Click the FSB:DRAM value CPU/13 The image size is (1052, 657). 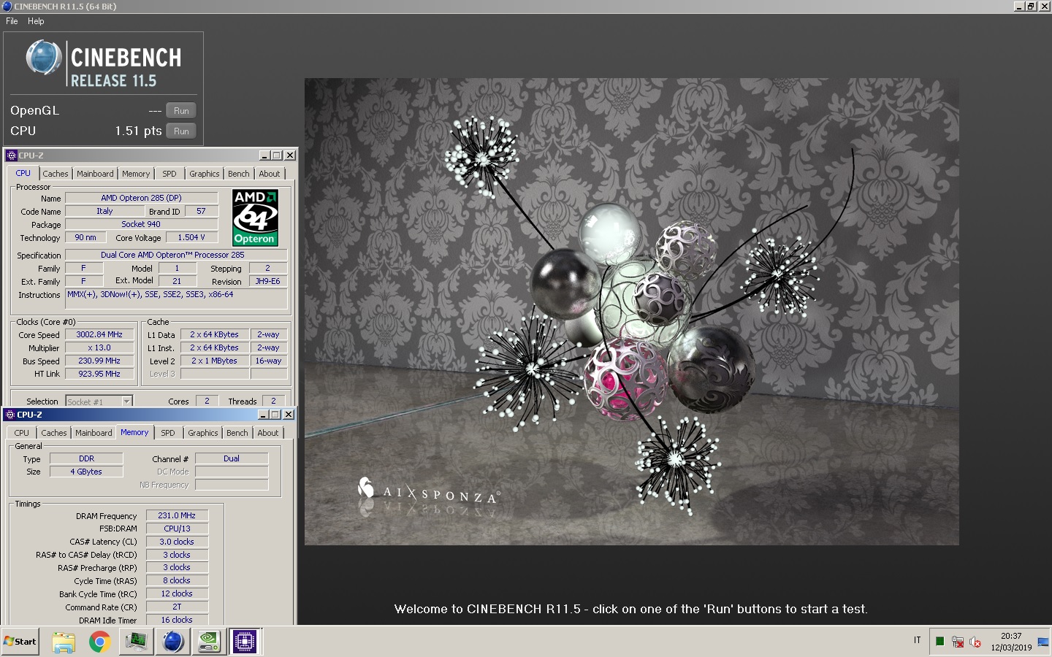(177, 529)
